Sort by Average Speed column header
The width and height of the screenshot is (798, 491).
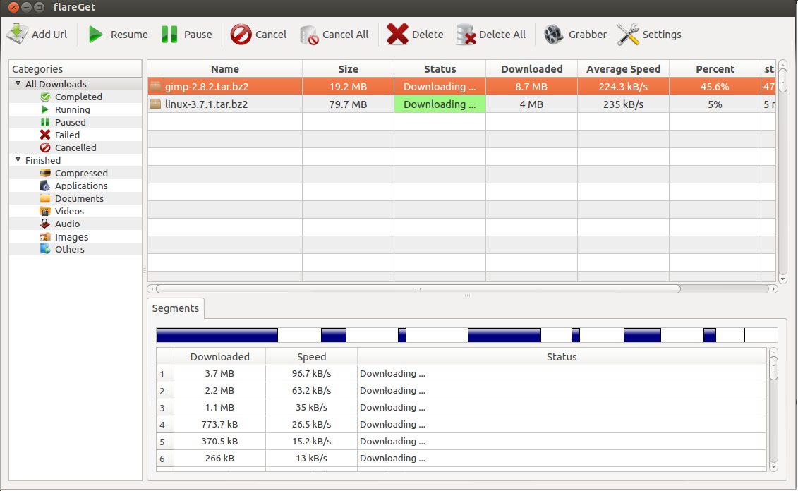coord(623,68)
